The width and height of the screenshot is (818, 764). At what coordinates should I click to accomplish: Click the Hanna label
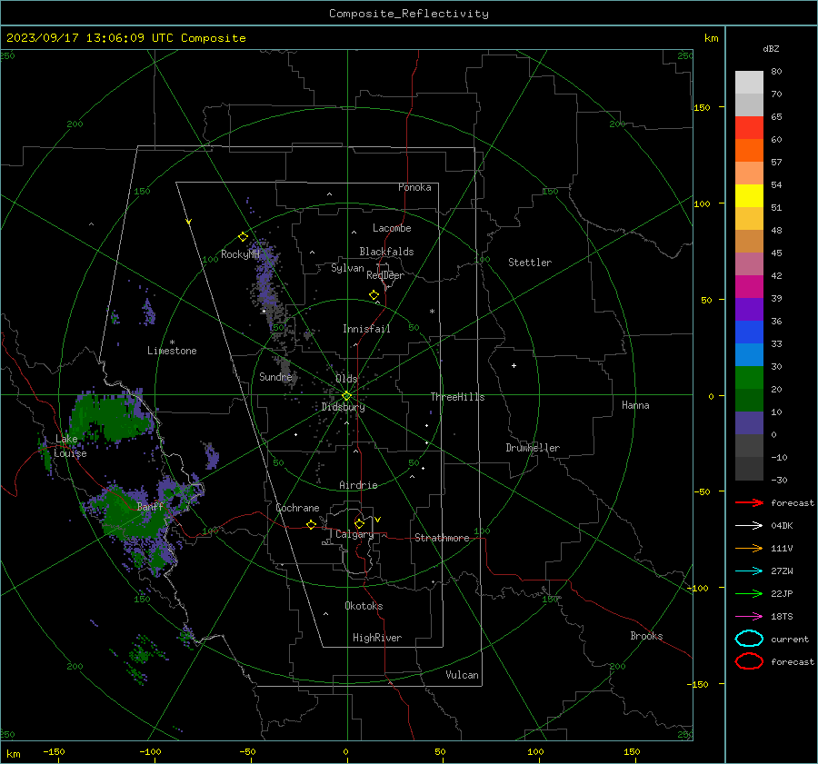(x=635, y=405)
